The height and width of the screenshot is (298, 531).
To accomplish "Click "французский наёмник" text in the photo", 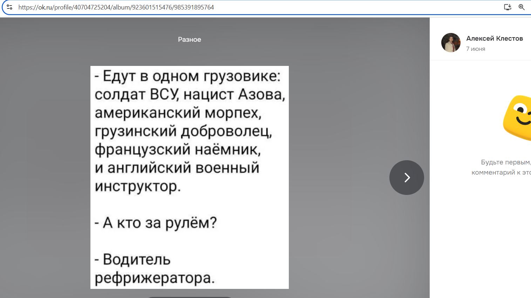I will [x=178, y=149].
